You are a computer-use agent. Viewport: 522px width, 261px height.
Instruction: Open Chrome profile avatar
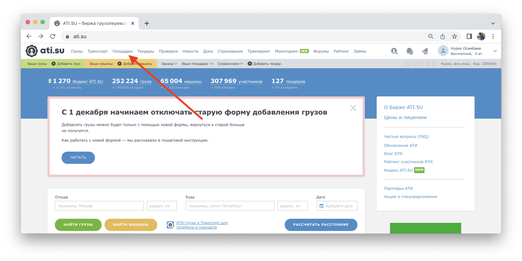pos(481,36)
